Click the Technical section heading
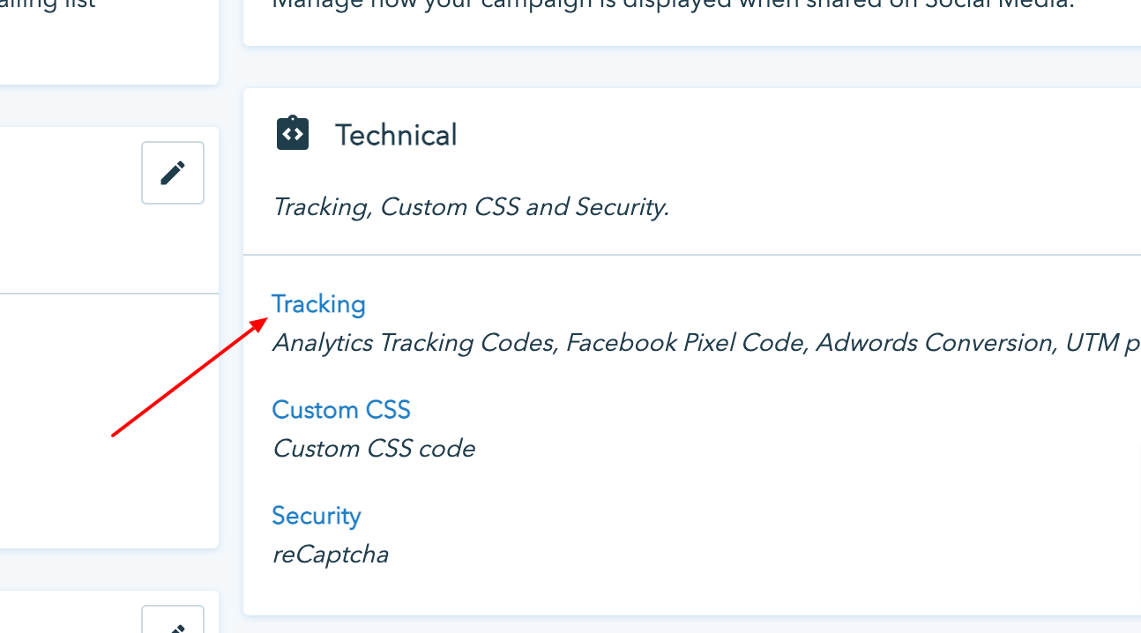Screen dimensions: 1141x633 [x=396, y=135]
